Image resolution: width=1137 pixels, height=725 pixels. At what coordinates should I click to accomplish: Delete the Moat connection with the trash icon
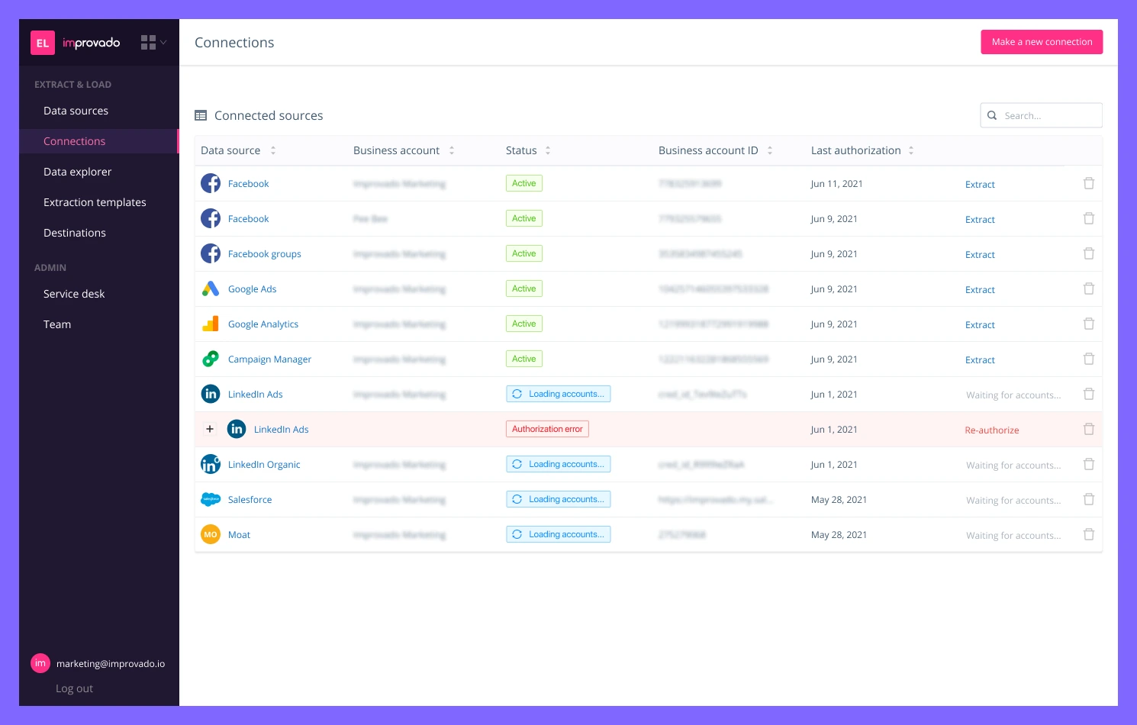1089,534
